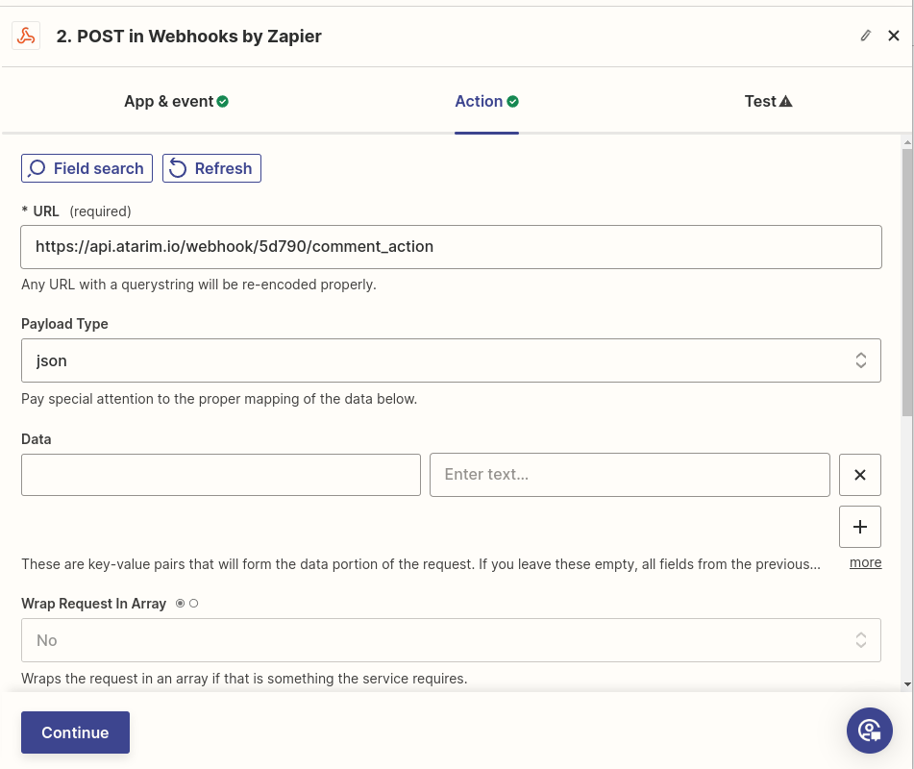
Task: Select the empty radio beside Wrap Request In Array
Action: pyautogui.click(x=194, y=604)
